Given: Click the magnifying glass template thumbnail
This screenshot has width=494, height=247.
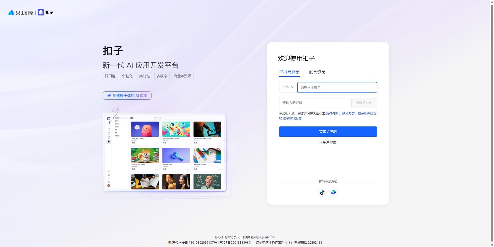Looking at the screenshot, I should 176,155.
